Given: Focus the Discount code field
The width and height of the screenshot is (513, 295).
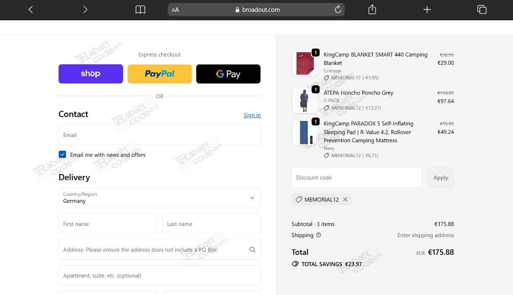Looking at the screenshot, I should point(357,177).
